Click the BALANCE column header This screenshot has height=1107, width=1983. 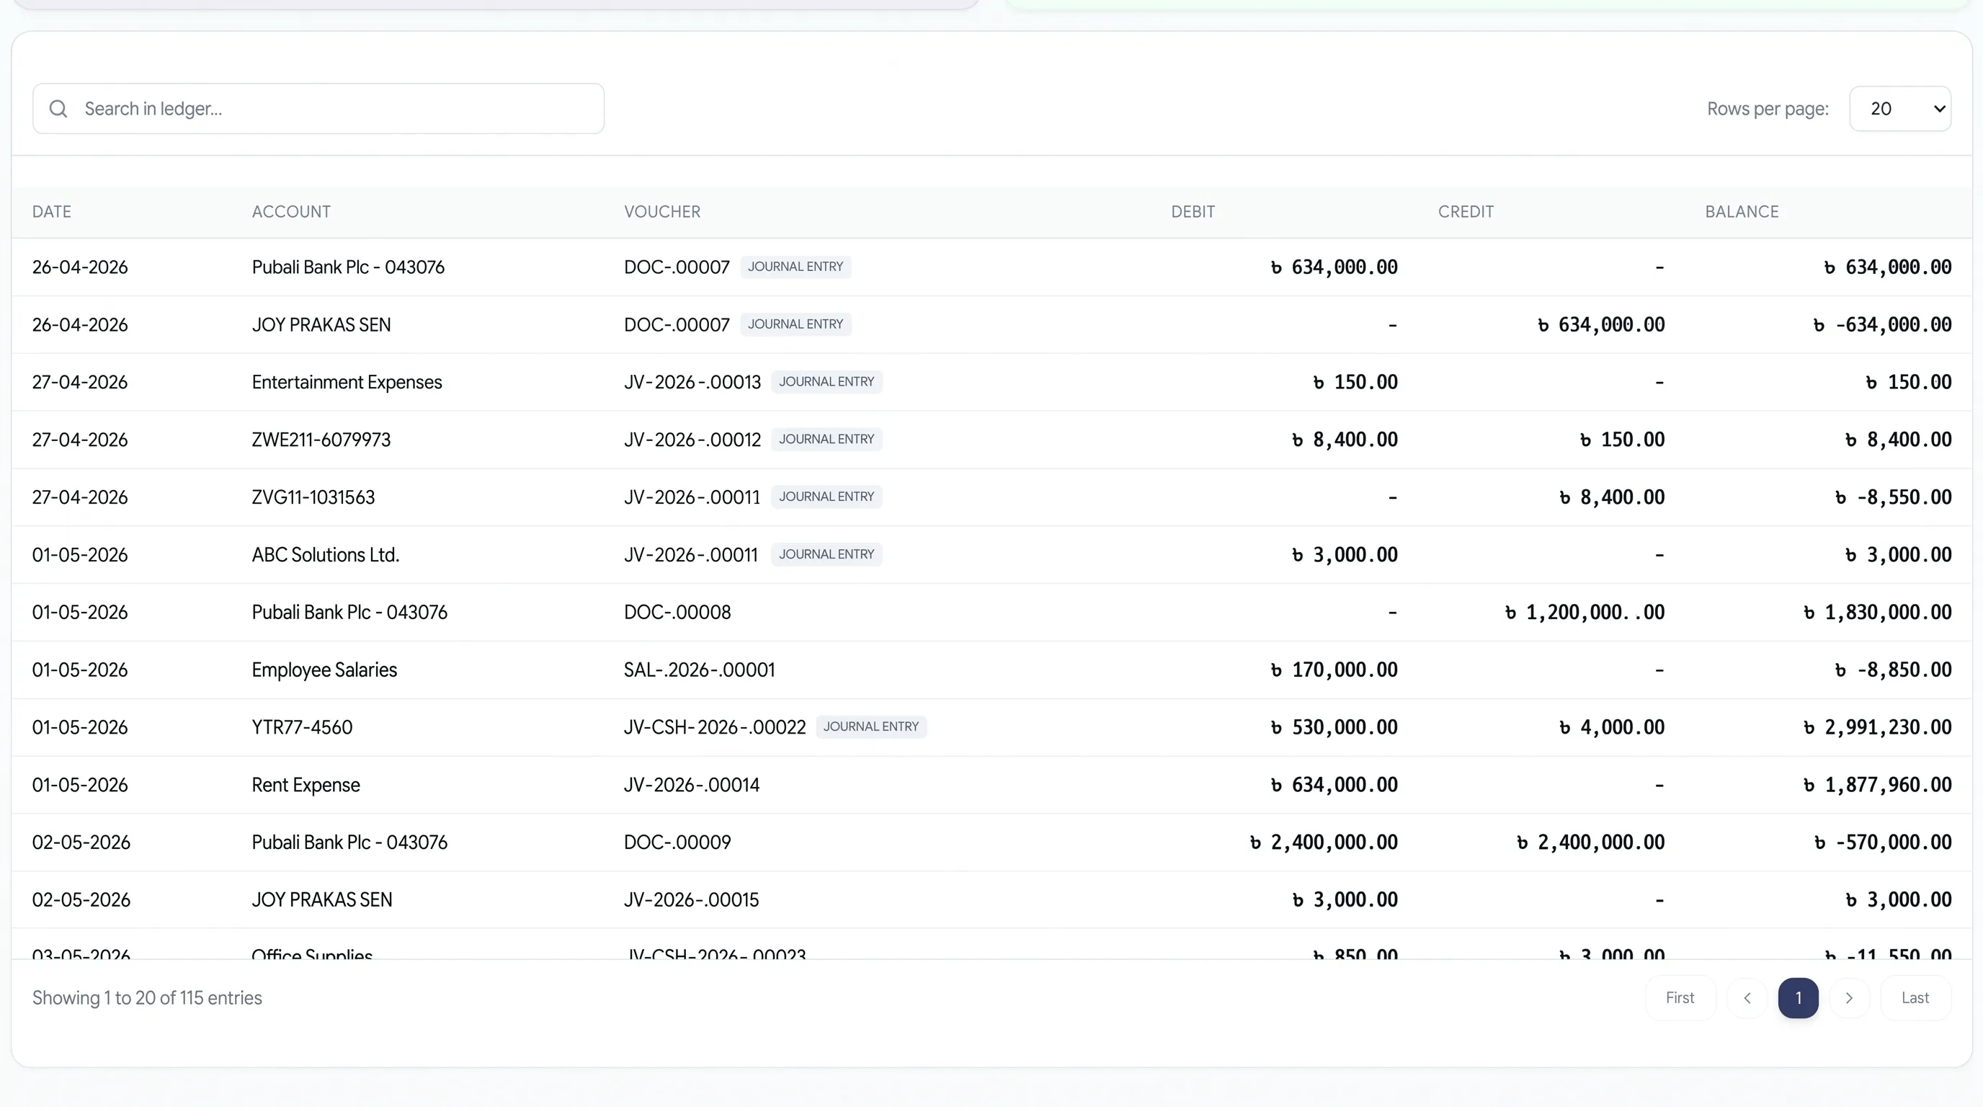[x=1742, y=212]
